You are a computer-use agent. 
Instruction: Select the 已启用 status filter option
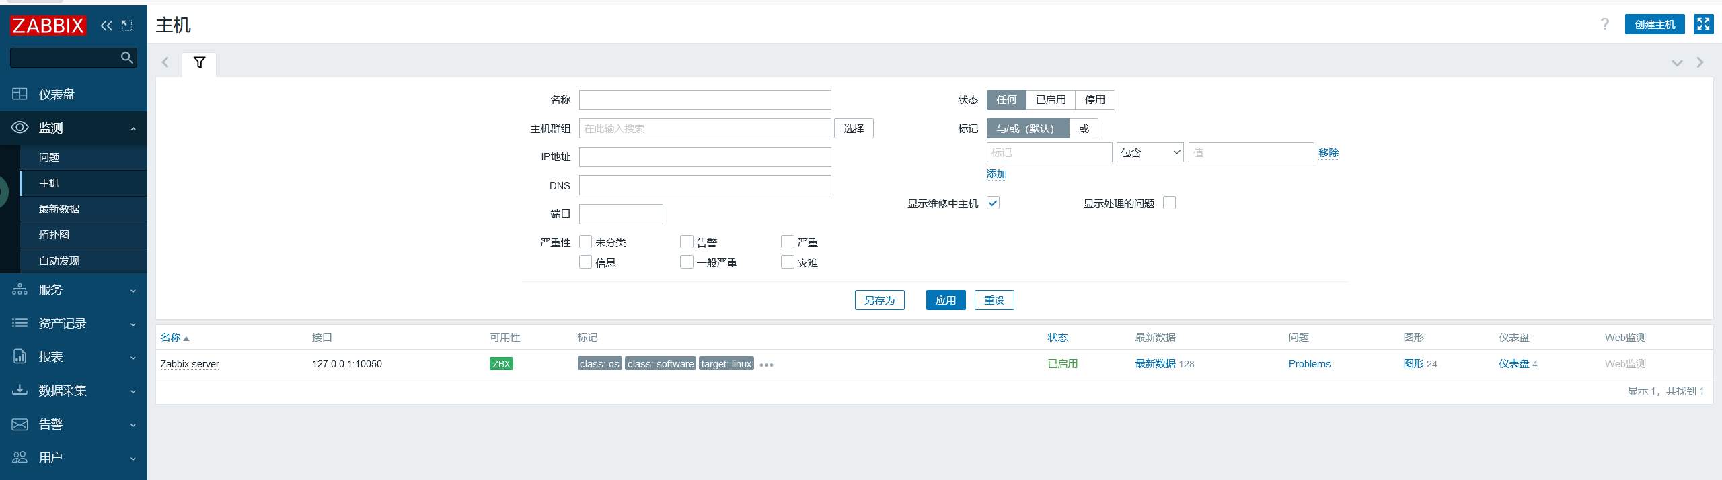point(1050,100)
